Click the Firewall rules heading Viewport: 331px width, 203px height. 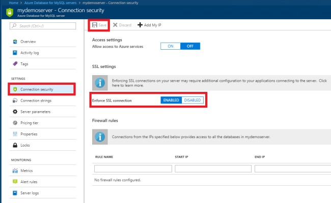pyautogui.click(x=105, y=121)
